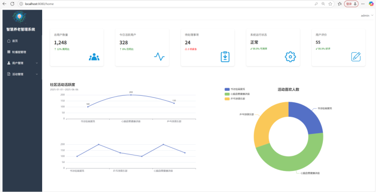
Task: Click the 活动喜欢人数 donut chart title
Action: pyautogui.click(x=288, y=89)
